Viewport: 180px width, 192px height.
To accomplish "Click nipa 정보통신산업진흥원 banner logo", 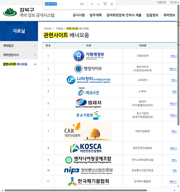I will [88, 170].
